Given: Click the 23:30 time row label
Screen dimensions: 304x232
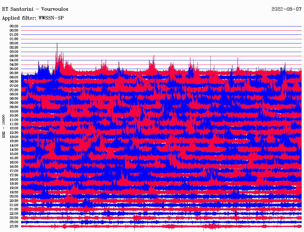Looking at the screenshot, I should coord(14,226).
